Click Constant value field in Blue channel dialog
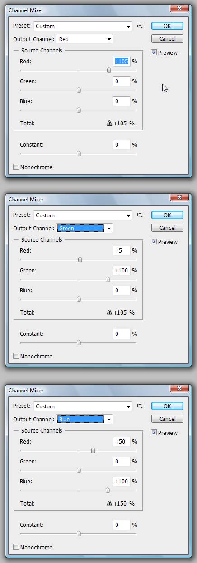Screen dimensions: 197x563 (121, 525)
